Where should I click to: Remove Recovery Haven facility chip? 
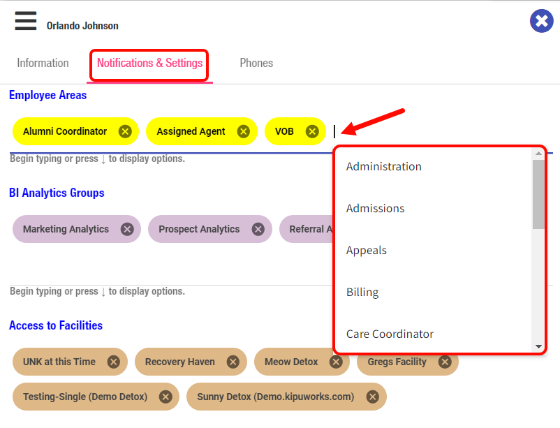coord(233,362)
